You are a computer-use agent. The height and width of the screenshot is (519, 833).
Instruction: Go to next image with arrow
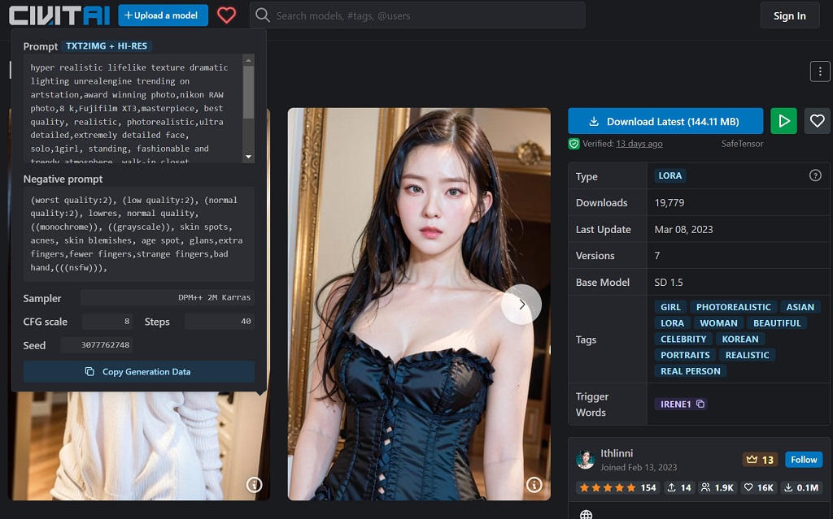click(x=521, y=305)
